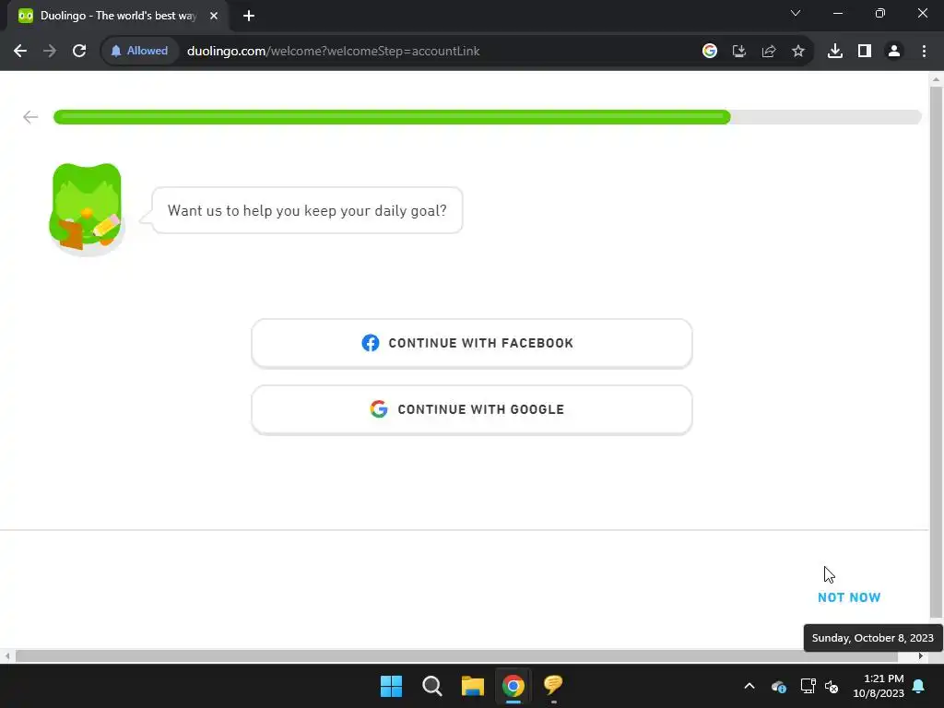Open the network tray icon

click(x=808, y=686)
